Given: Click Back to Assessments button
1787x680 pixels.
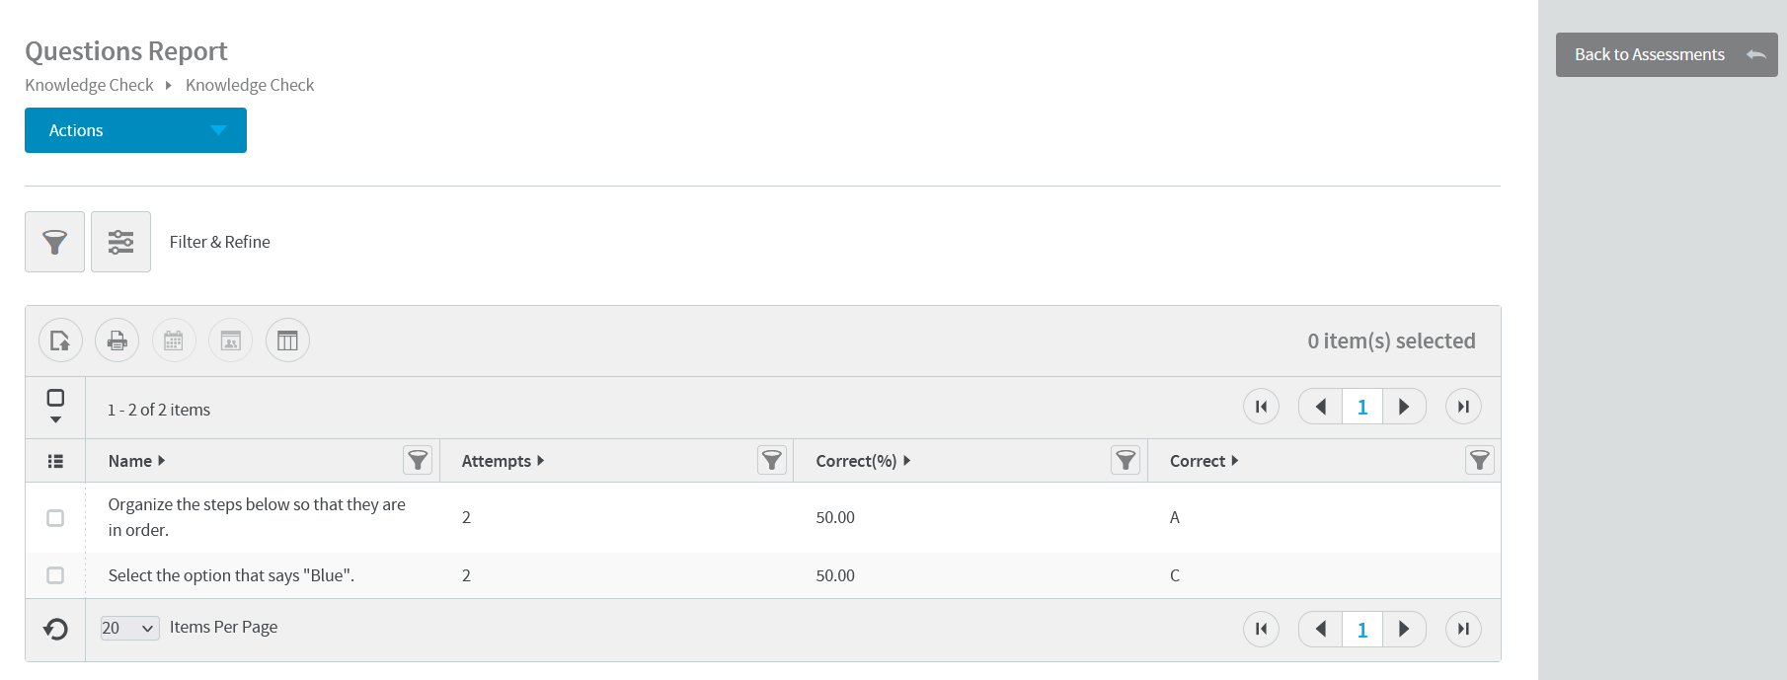Looking at the screenshot, I should click(x=1667, y=55).
